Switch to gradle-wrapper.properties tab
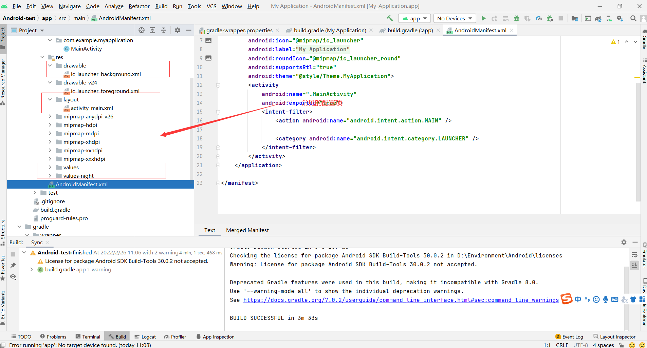647x348 pixels. [x=239, y=30]
